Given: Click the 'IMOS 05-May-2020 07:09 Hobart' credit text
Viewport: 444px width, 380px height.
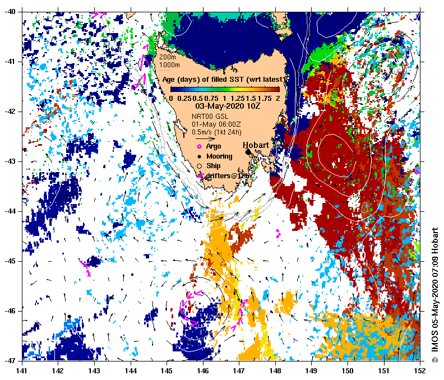Looking at the screenshot, I should [435, 295].
